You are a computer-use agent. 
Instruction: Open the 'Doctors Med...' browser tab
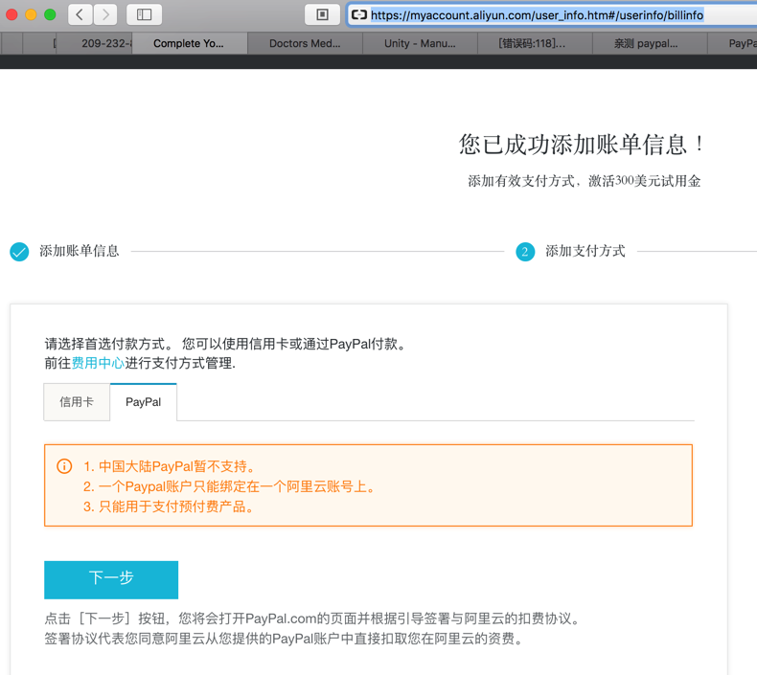(305, 43)
